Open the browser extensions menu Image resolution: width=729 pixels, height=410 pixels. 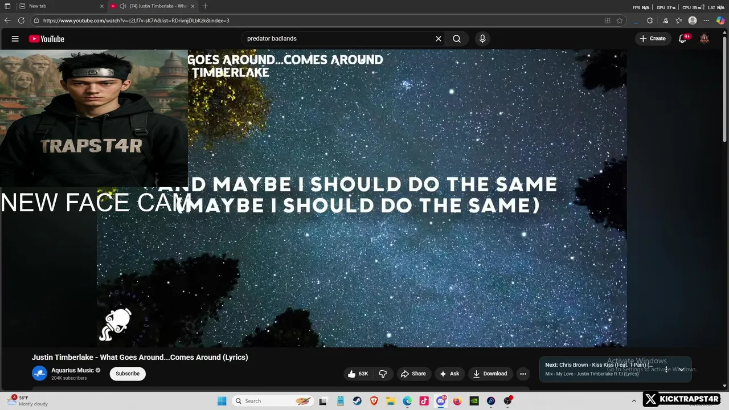click(x=650, y=20)
